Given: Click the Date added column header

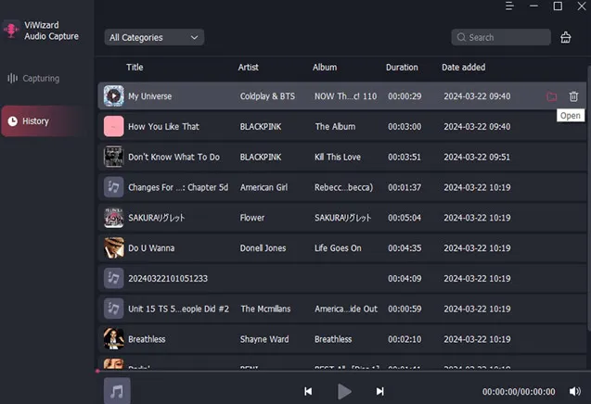Looking at the screenshot, I should point(464,68).
